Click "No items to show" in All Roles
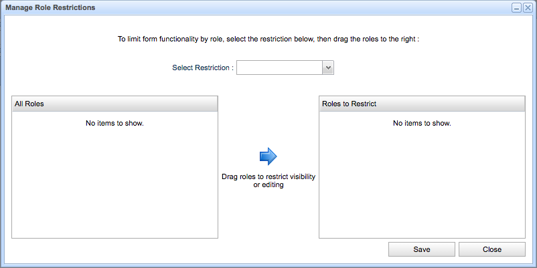The height and width of the screenshot is (268, 537). click(115, 123)
